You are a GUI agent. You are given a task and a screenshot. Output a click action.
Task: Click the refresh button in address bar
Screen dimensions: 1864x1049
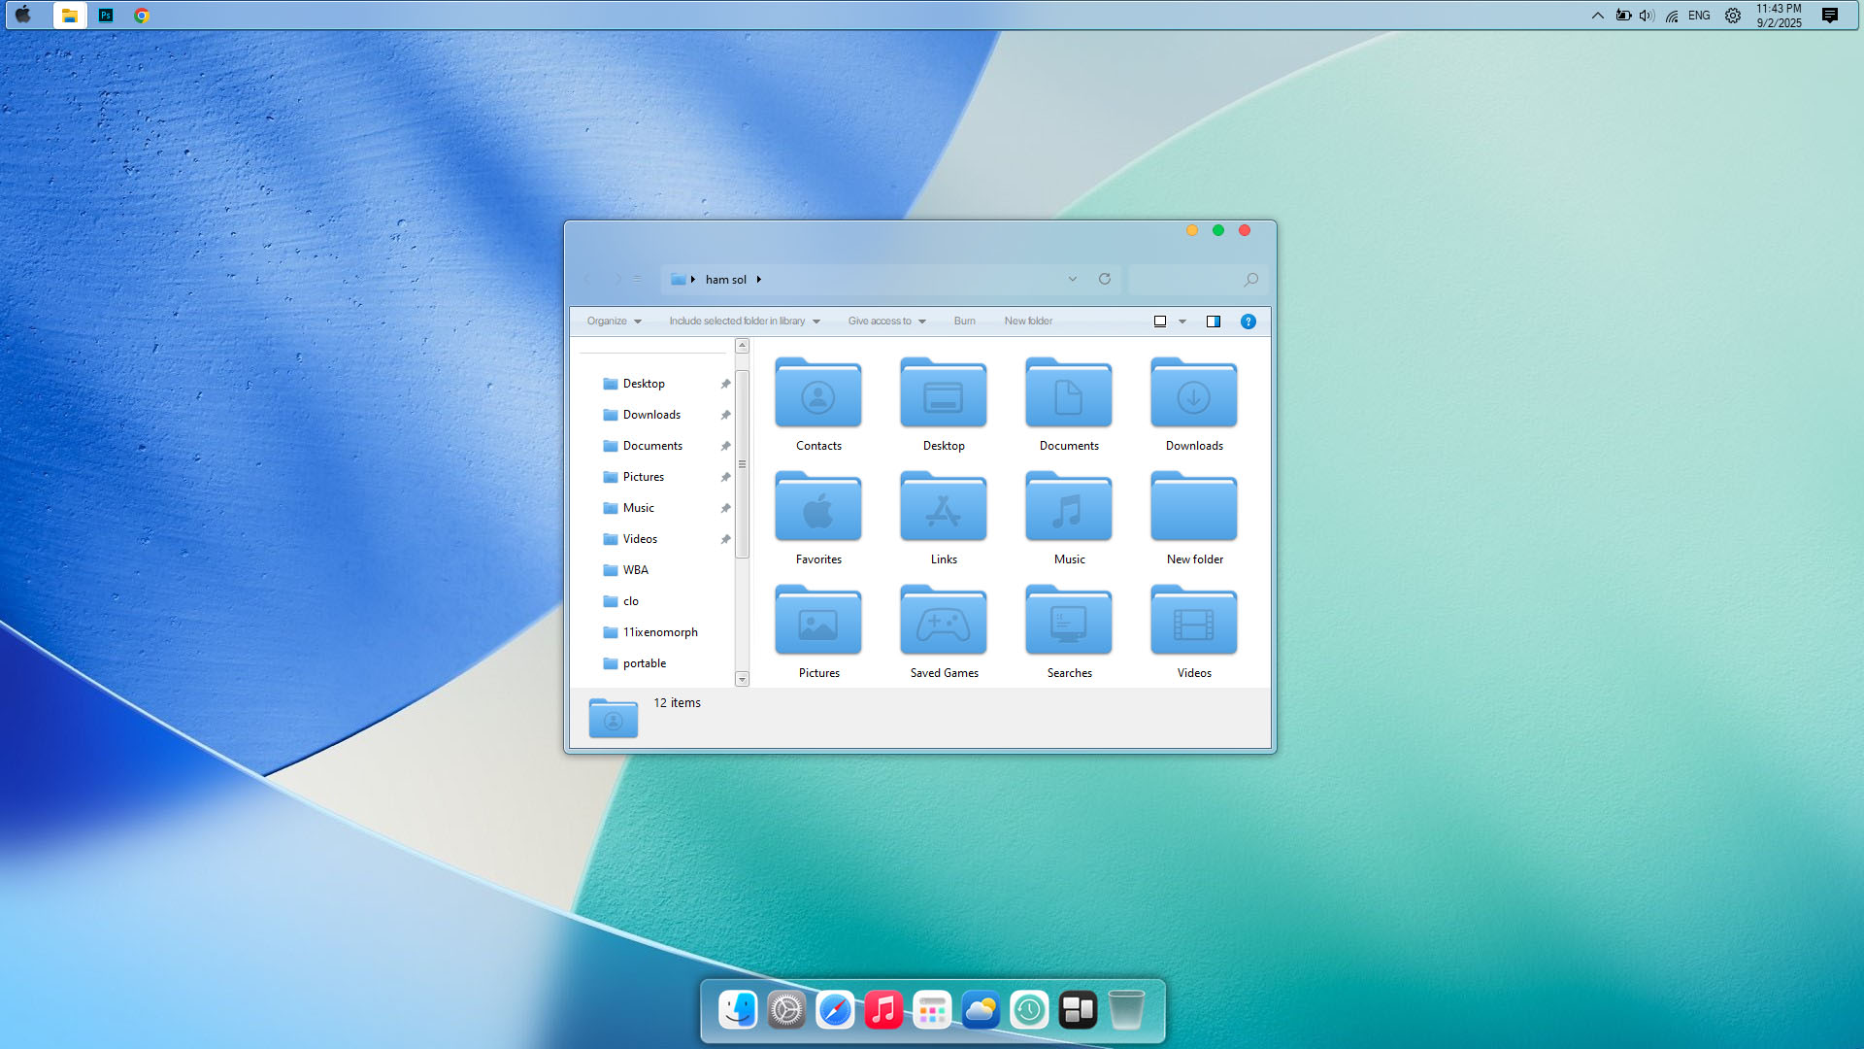pyautogui.click(x=1104, y=279)
